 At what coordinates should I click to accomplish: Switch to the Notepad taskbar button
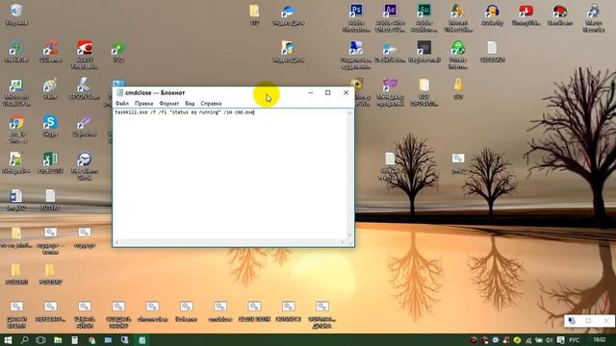[x=141, y=340]
